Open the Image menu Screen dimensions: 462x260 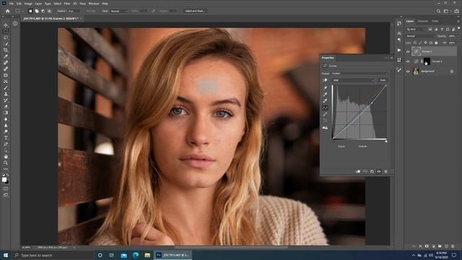[x=28, y=4]
